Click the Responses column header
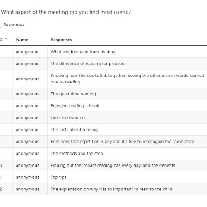This screenshot has height=207, width=207. (61, 40)
